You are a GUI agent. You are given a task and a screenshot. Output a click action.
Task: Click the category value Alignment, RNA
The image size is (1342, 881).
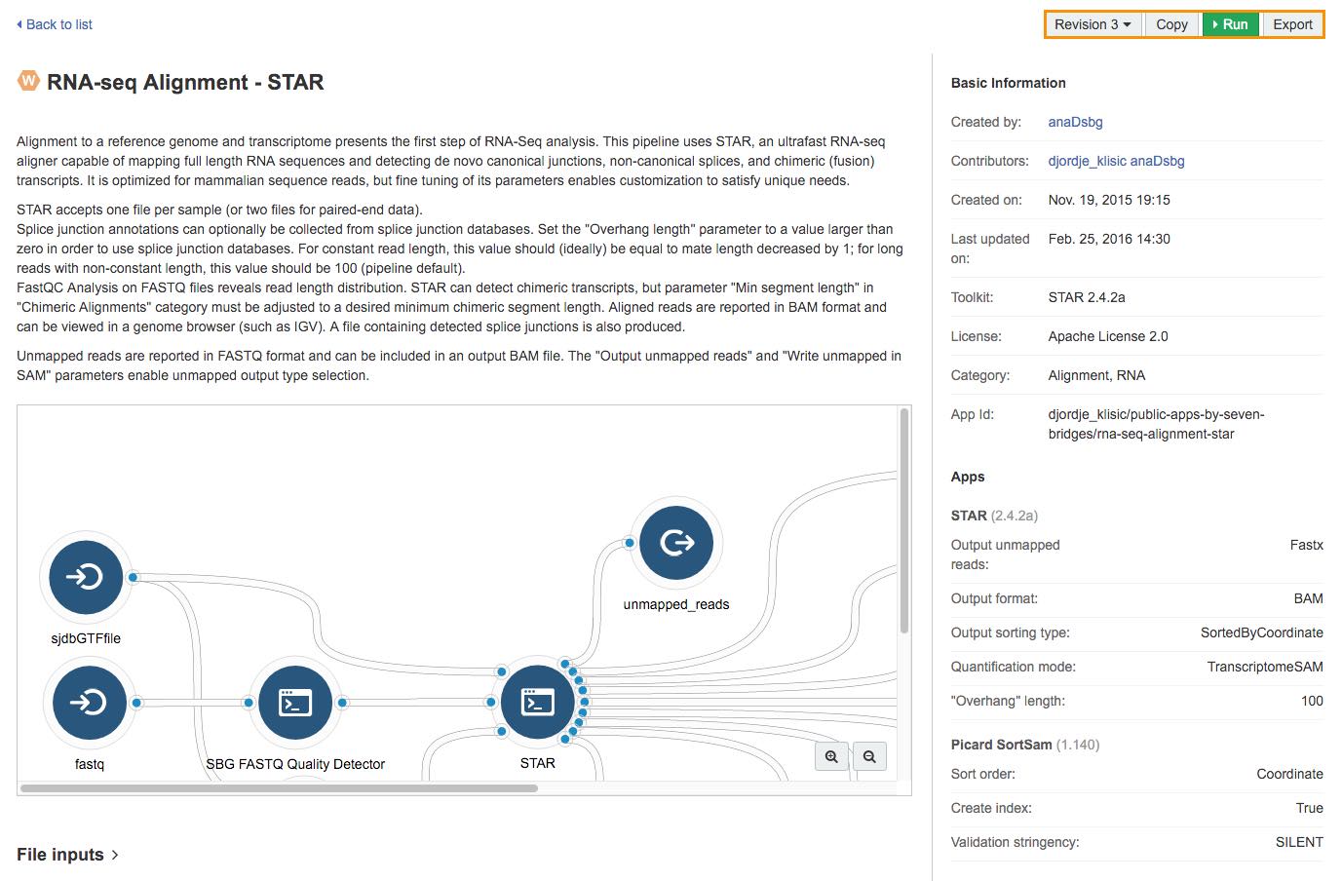[1097, 375]
